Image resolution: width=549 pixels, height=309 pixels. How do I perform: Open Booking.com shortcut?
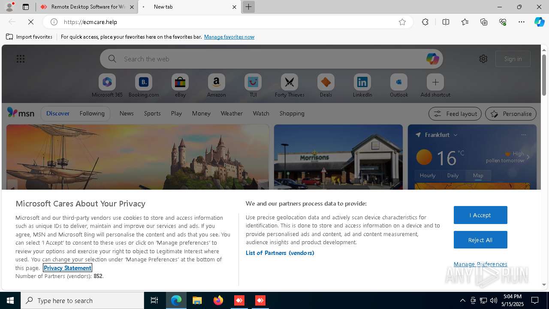(x=144, y=85)
